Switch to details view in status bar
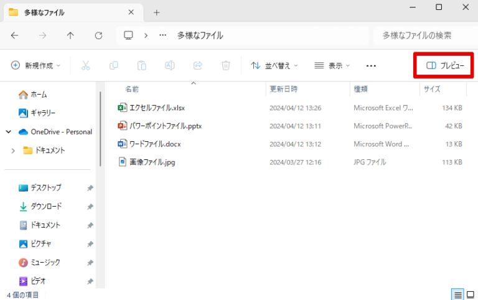Viewport: 478px width, 300px height. [x=457, y=294]
